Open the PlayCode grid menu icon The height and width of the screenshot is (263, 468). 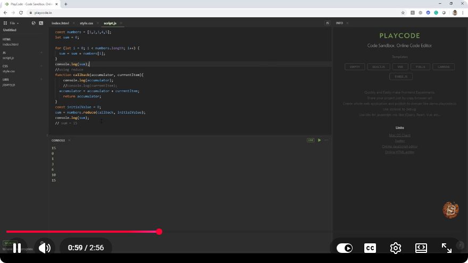(5, 23)
